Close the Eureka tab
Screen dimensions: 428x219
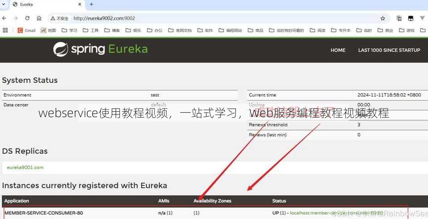[80, 4]
